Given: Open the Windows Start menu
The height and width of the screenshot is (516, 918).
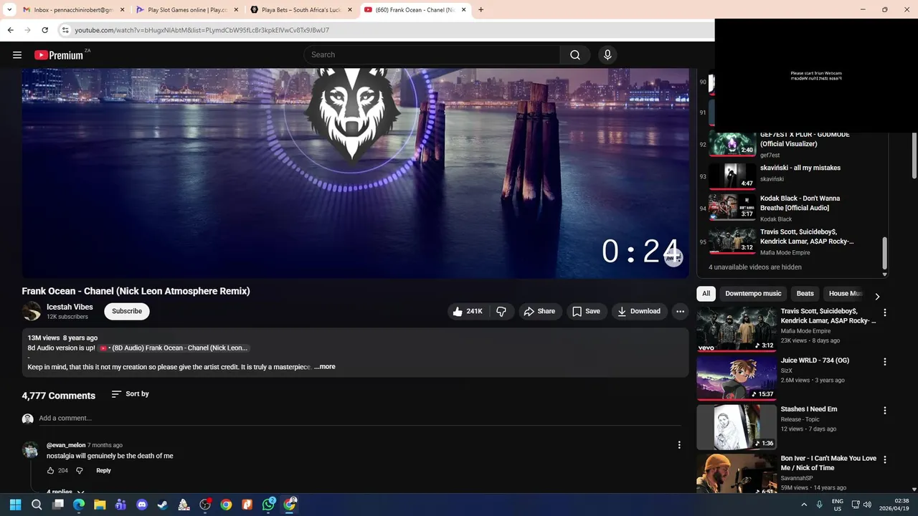Looking at the screenshot, I should click(x=15, y=505).
